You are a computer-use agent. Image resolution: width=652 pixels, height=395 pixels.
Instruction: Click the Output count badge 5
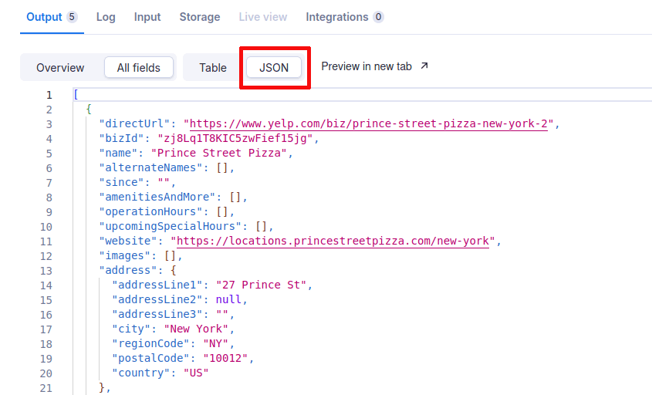click(72, 17)
